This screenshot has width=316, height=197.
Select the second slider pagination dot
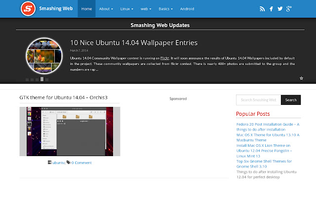tap(32, 80)
